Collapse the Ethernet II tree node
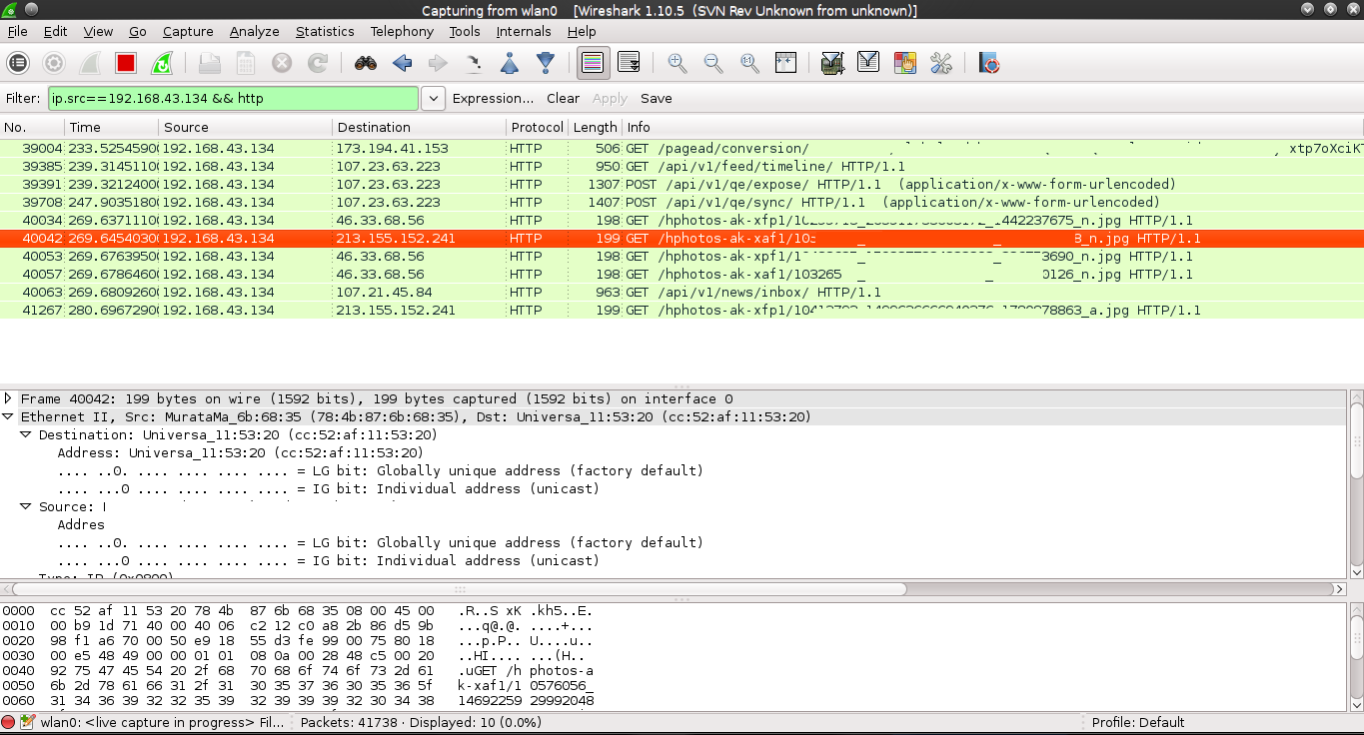 coord(9,416)
